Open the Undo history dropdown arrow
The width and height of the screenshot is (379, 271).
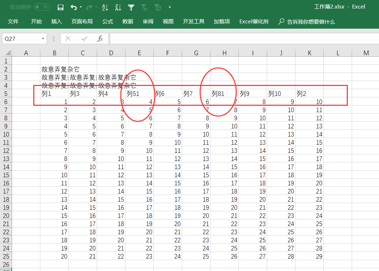81,7
